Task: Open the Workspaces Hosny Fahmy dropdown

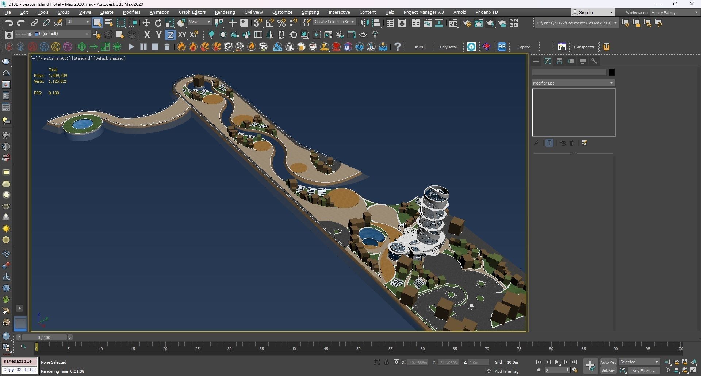Action: pos(674,13)
